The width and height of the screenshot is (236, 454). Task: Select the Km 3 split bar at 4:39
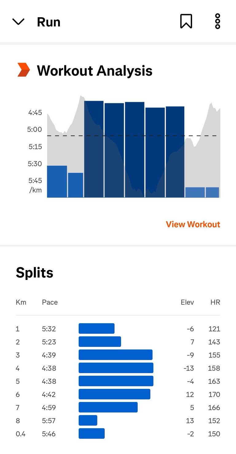pos(116,355)
